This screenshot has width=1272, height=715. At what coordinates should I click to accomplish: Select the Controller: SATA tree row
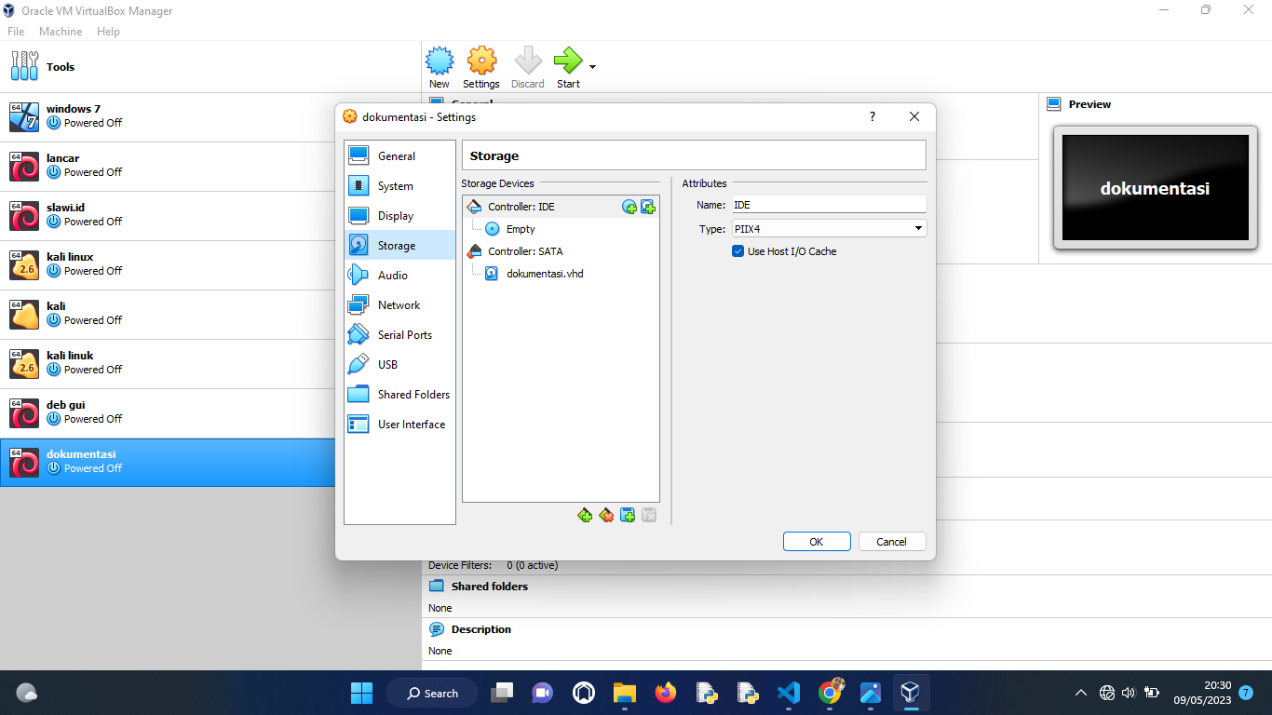point(561,251)
